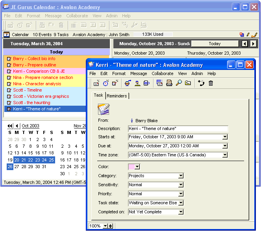Click the folder icon in the task toolbar
261x231 pixels.
[x=188, y=83]
